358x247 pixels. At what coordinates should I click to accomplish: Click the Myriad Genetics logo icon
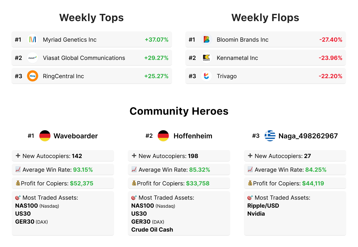point(33,39)
